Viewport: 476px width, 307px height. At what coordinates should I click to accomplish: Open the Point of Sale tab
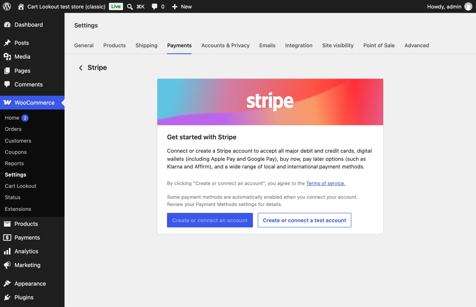point(379,45)
